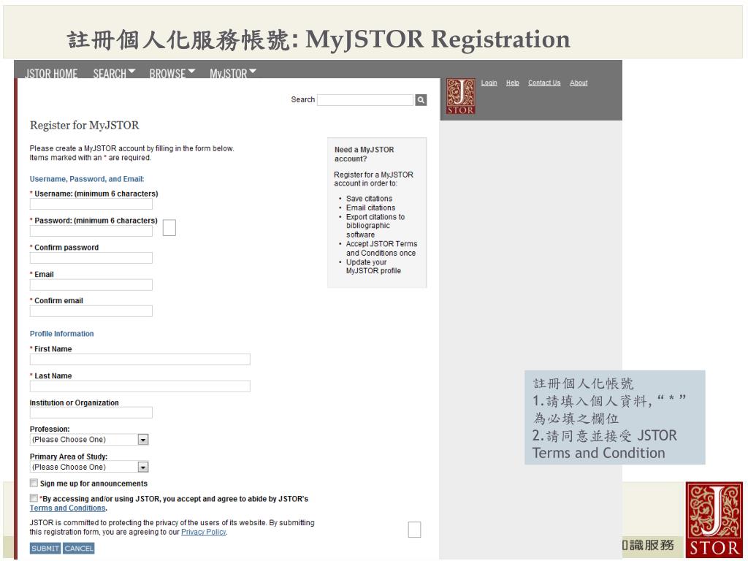Click 'Username, Password, and Email:' label

point(87,179)
